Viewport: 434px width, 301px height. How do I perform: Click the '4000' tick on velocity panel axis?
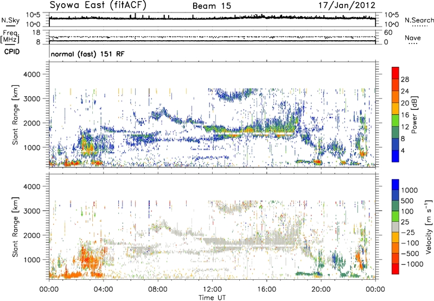coord(31,186)
